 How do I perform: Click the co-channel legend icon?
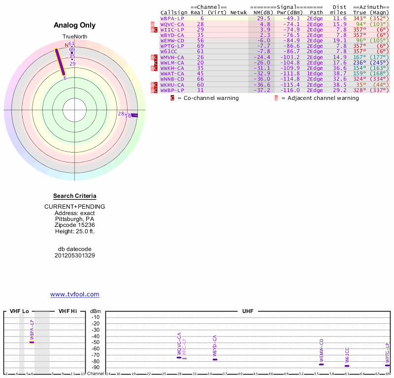click(172, 98)
